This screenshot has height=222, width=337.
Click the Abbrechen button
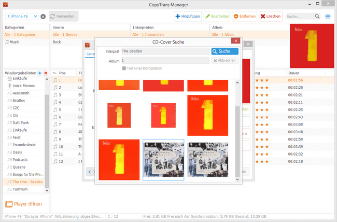point(225,61)
